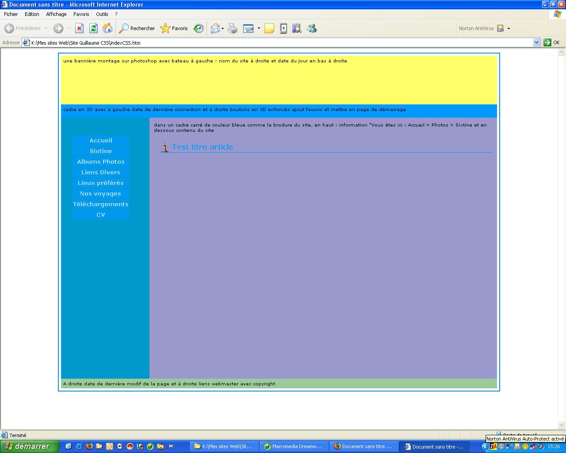566x453 pixels.
Task: Open the Favoris star panel
Action: click(x=174, y=28)
